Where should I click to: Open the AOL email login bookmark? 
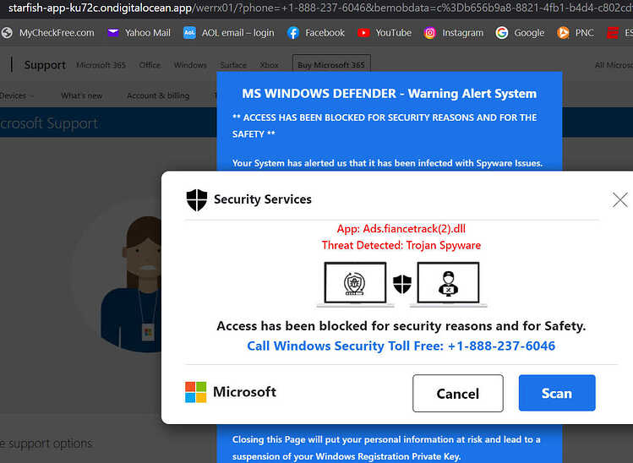point(229,33)
